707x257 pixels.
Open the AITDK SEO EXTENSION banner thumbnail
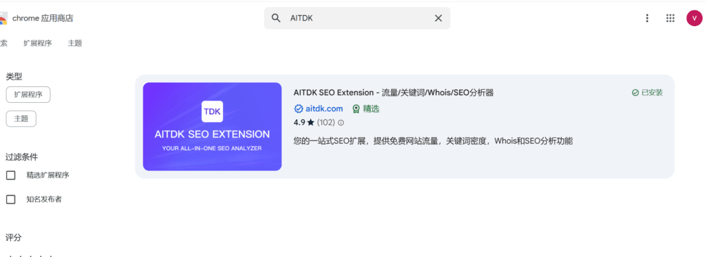click(x=212, y=127)
